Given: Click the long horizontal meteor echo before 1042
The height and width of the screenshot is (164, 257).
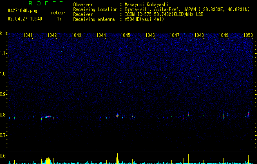Looking at the screenshot, I should [x=48, y=117].
